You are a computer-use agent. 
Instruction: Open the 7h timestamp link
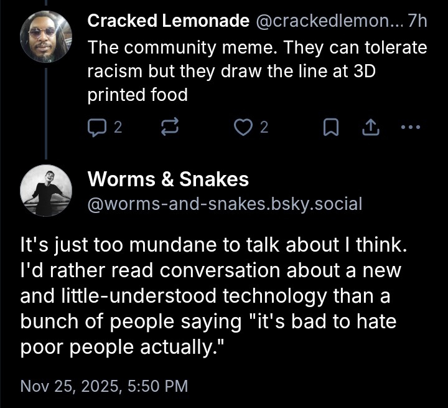click(417, 21)
